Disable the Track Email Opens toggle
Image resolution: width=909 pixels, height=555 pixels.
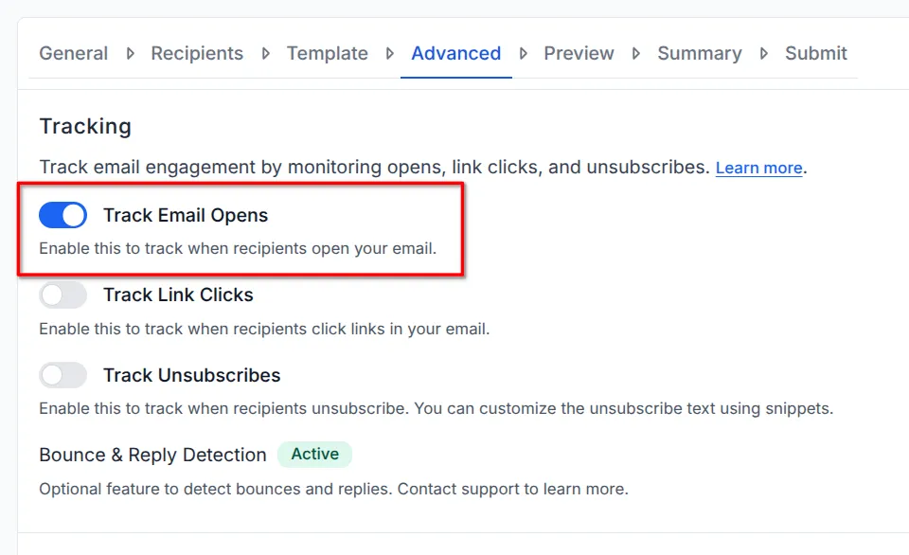62,215
